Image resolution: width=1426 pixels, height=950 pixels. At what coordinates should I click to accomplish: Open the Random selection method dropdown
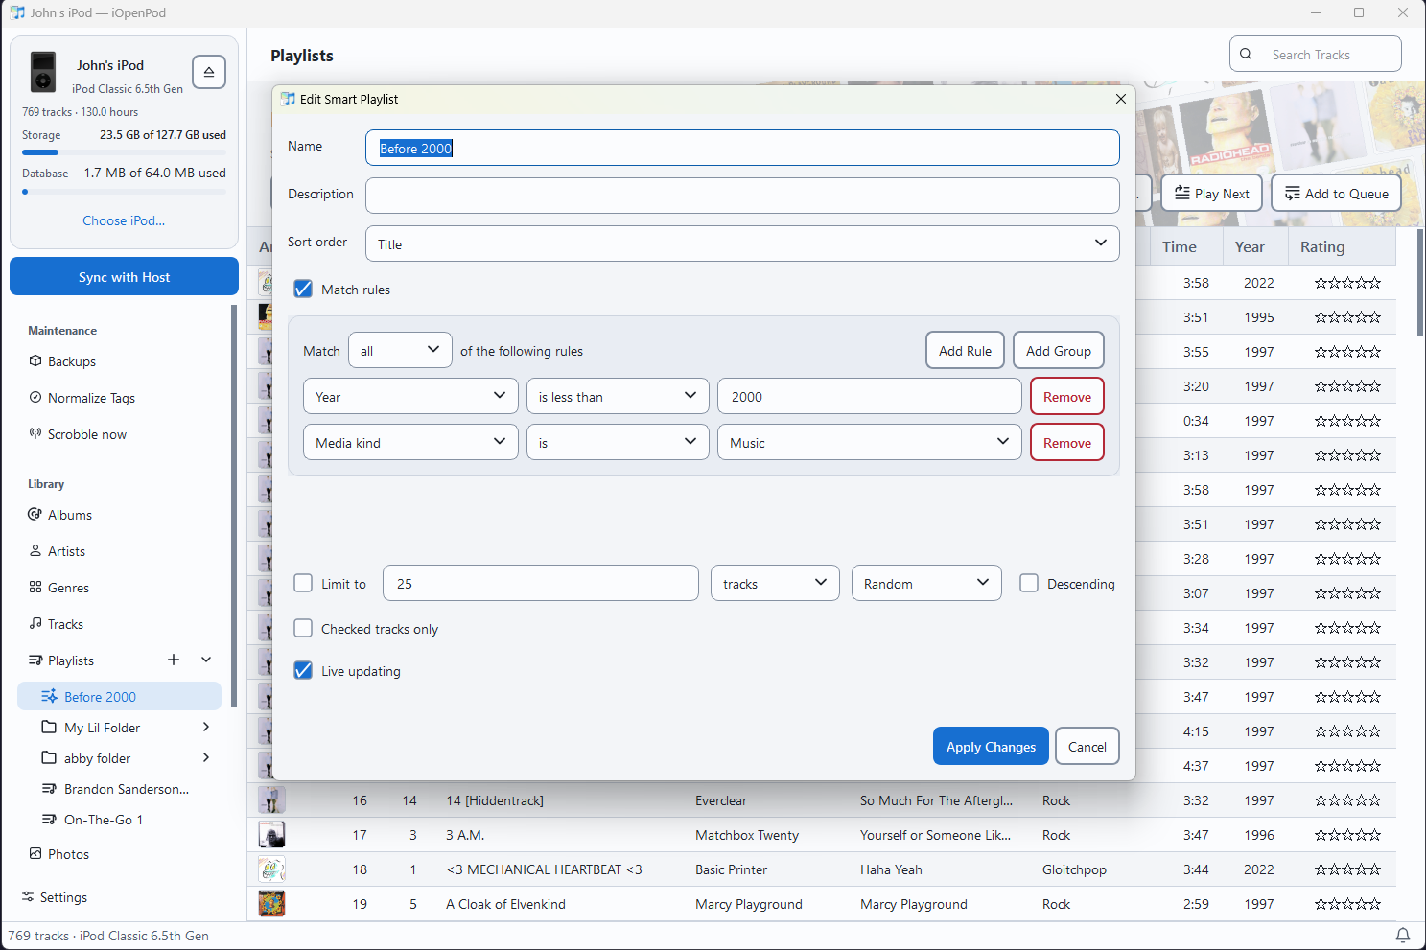click(926, 583)
